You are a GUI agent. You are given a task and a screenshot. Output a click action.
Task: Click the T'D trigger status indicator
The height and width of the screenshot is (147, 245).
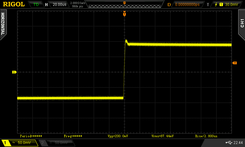point(36,5)
